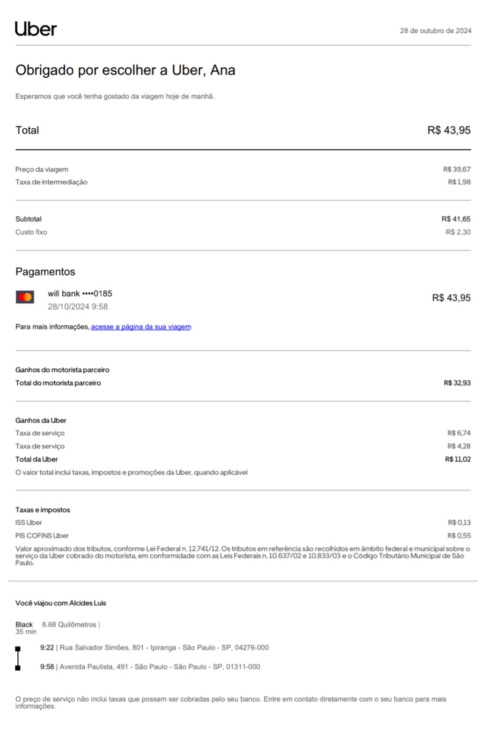Click the Total do motorista parceiro label

(58, 383)
